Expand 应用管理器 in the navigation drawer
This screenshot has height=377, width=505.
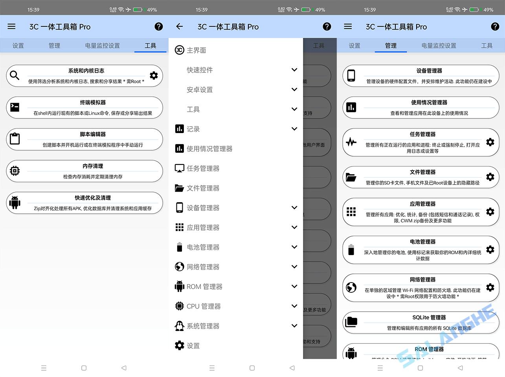pyautogui.click(x=294, y=227)
